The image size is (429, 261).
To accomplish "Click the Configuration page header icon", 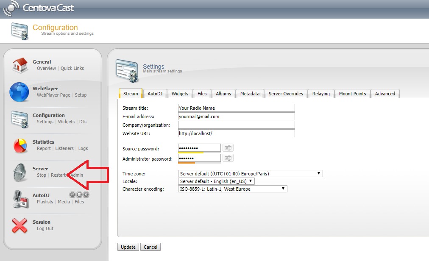I will click(x=19, y=31).
